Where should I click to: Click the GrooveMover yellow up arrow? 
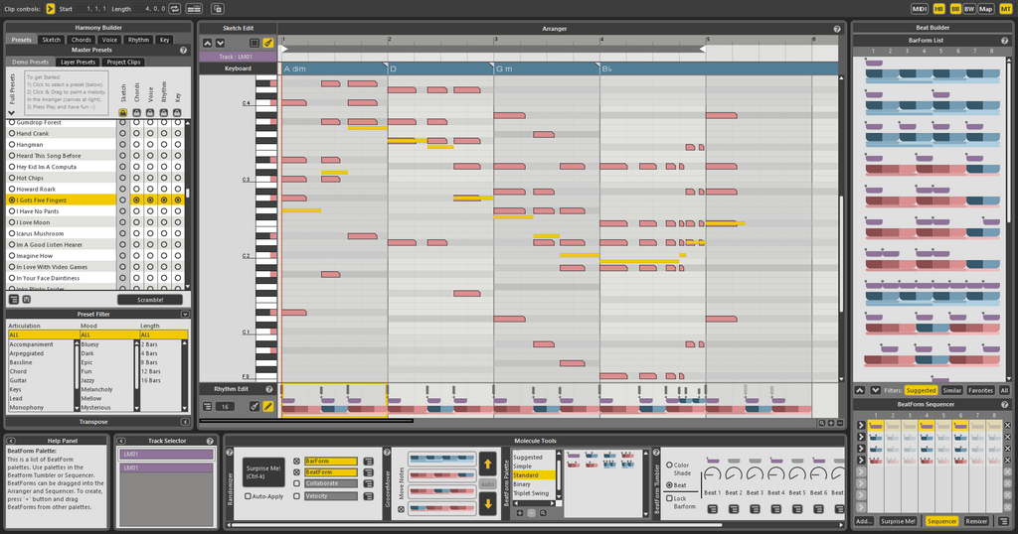(x=488, y=463)
